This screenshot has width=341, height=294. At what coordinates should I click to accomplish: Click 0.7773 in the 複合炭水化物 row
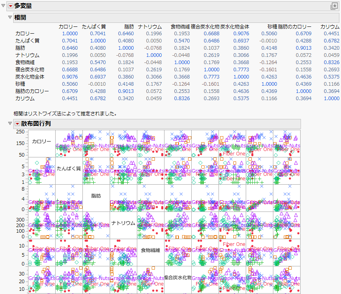(x=241, y=69)
